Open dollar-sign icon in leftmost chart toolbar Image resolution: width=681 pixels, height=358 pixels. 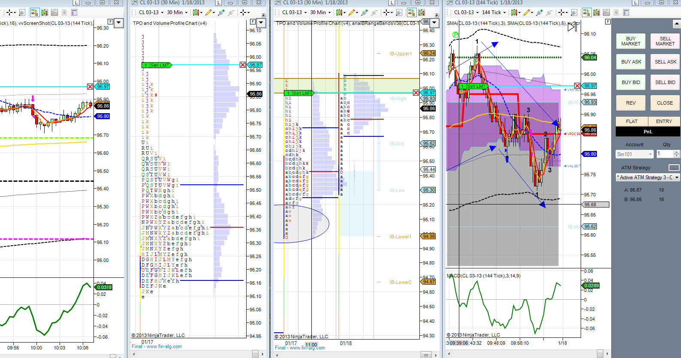point(64,12)
